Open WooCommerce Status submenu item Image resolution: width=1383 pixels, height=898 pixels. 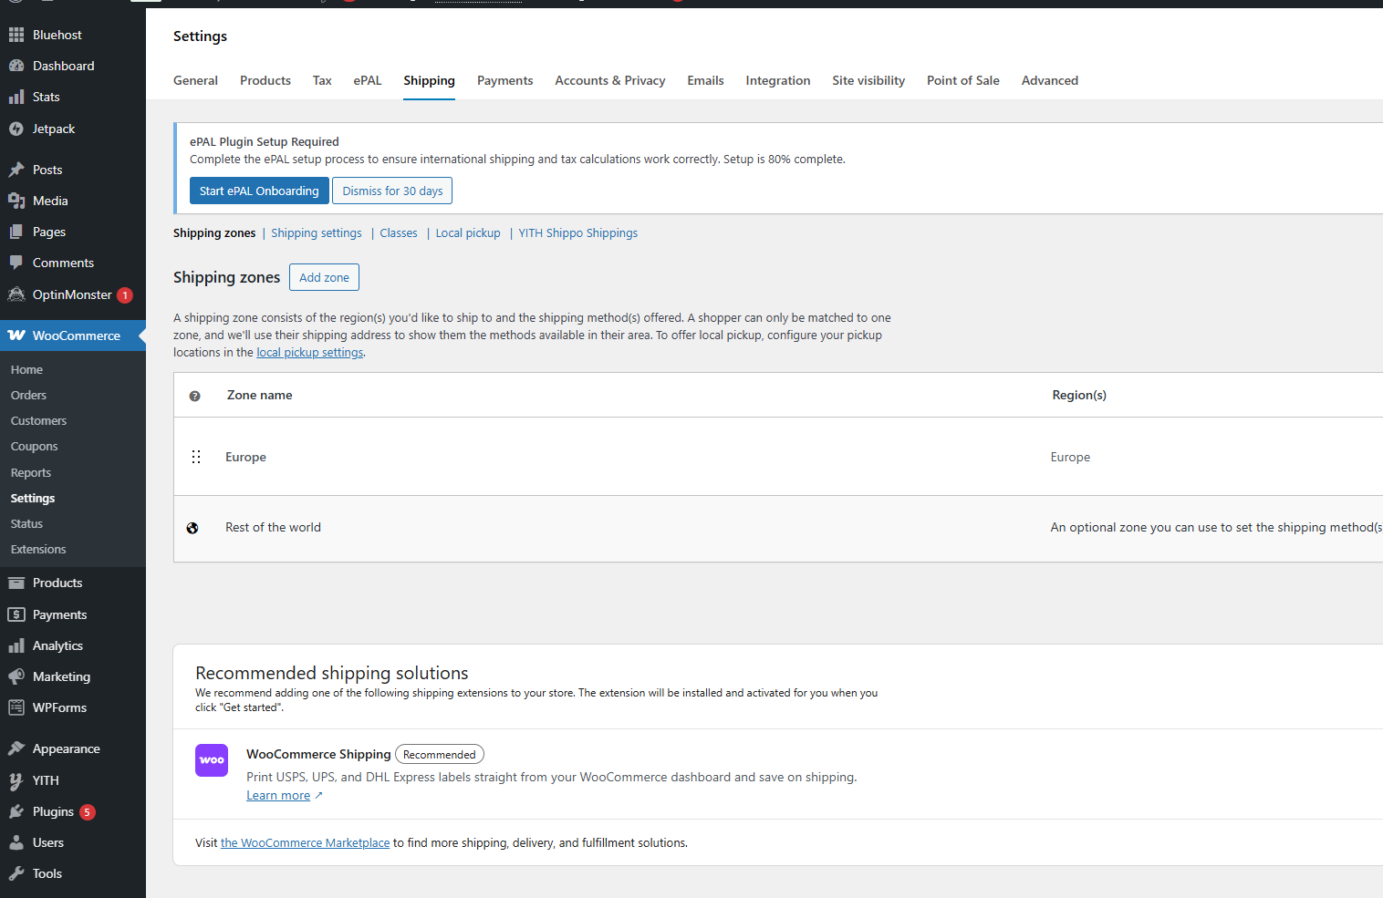(26, 523)
